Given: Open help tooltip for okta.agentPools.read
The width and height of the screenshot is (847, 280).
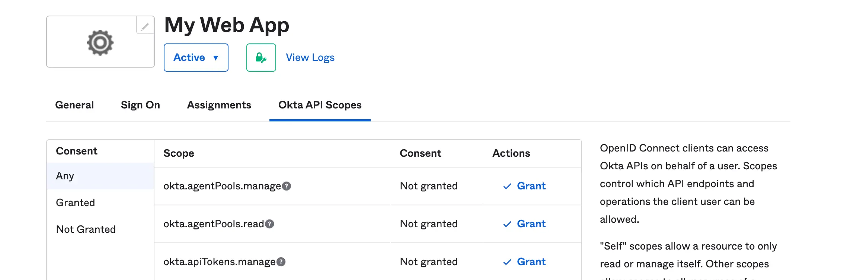Looking at the screenshot, I should 269,224.
